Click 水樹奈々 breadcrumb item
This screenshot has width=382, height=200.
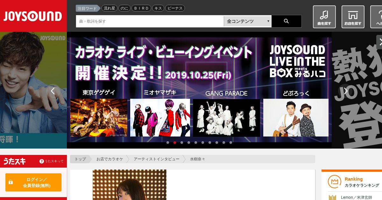click(198, 159)
